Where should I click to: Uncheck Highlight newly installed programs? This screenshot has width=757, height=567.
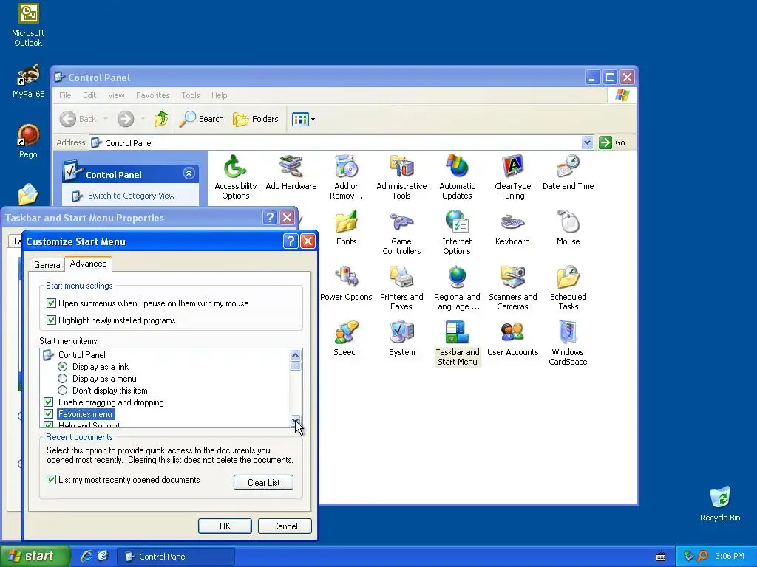point(51,320)
